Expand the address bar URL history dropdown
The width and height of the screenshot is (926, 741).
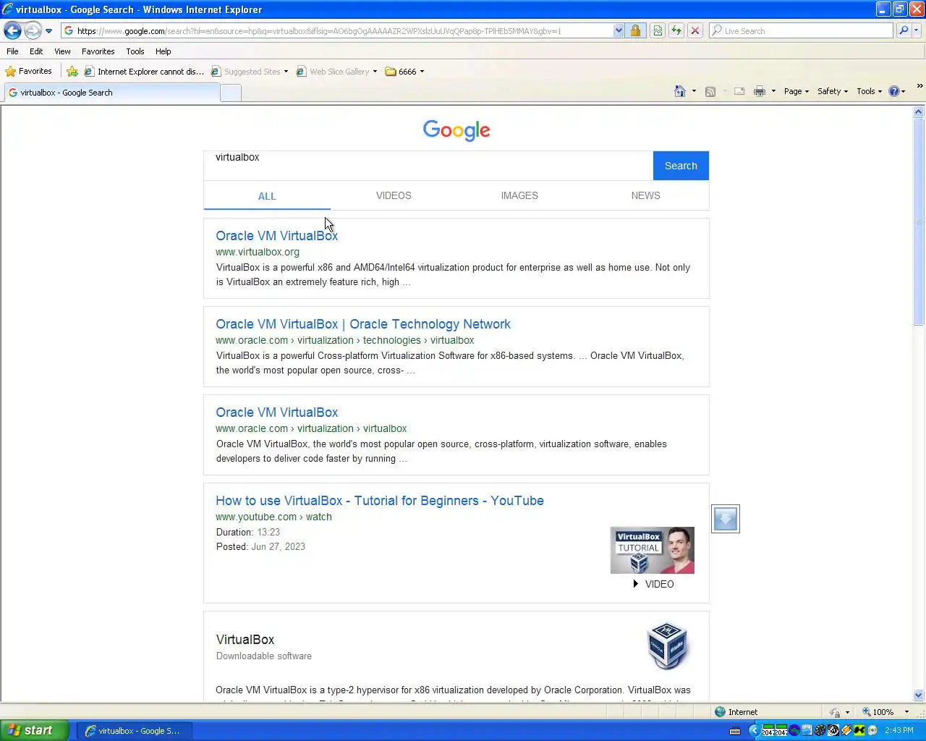coord(619,30)
